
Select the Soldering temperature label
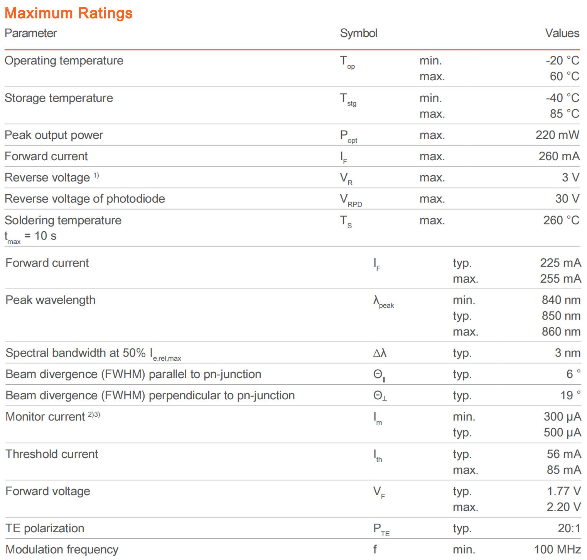tap(63, 221)
